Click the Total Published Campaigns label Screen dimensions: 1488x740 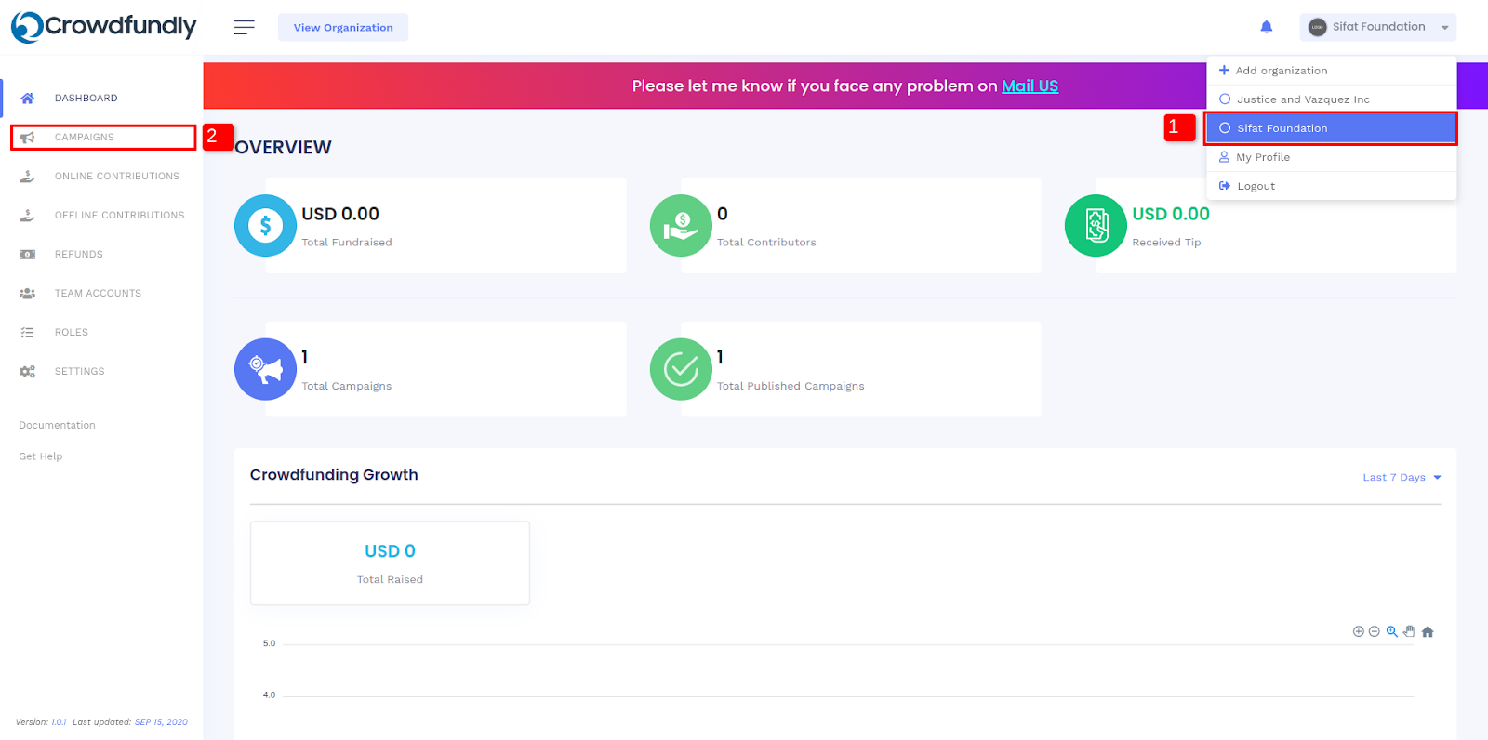pyautogui.click(x=790, y=387)
